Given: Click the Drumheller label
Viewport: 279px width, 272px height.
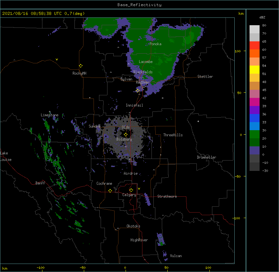Looking at the screenshot, I should tap(206, 157).
